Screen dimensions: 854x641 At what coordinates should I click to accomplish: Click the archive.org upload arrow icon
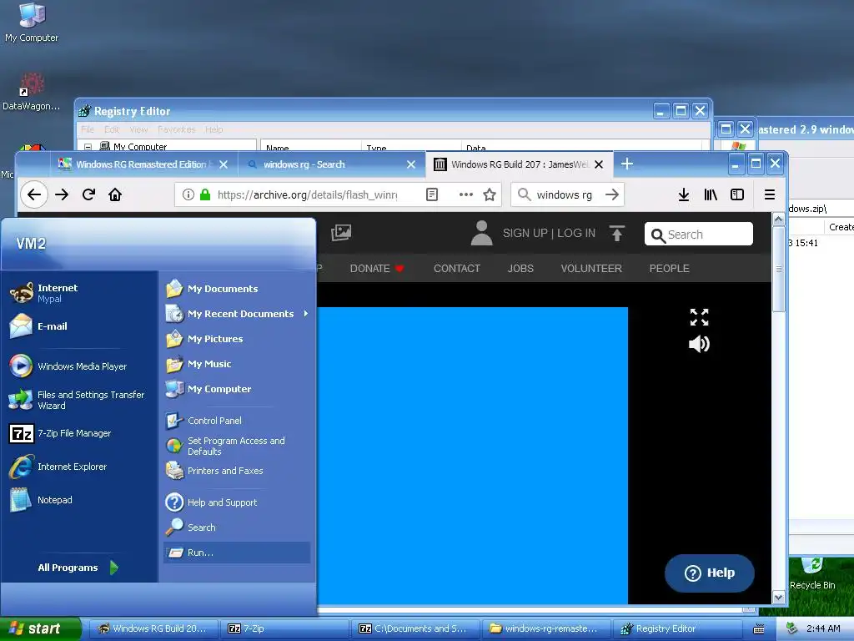click(616, 234)
